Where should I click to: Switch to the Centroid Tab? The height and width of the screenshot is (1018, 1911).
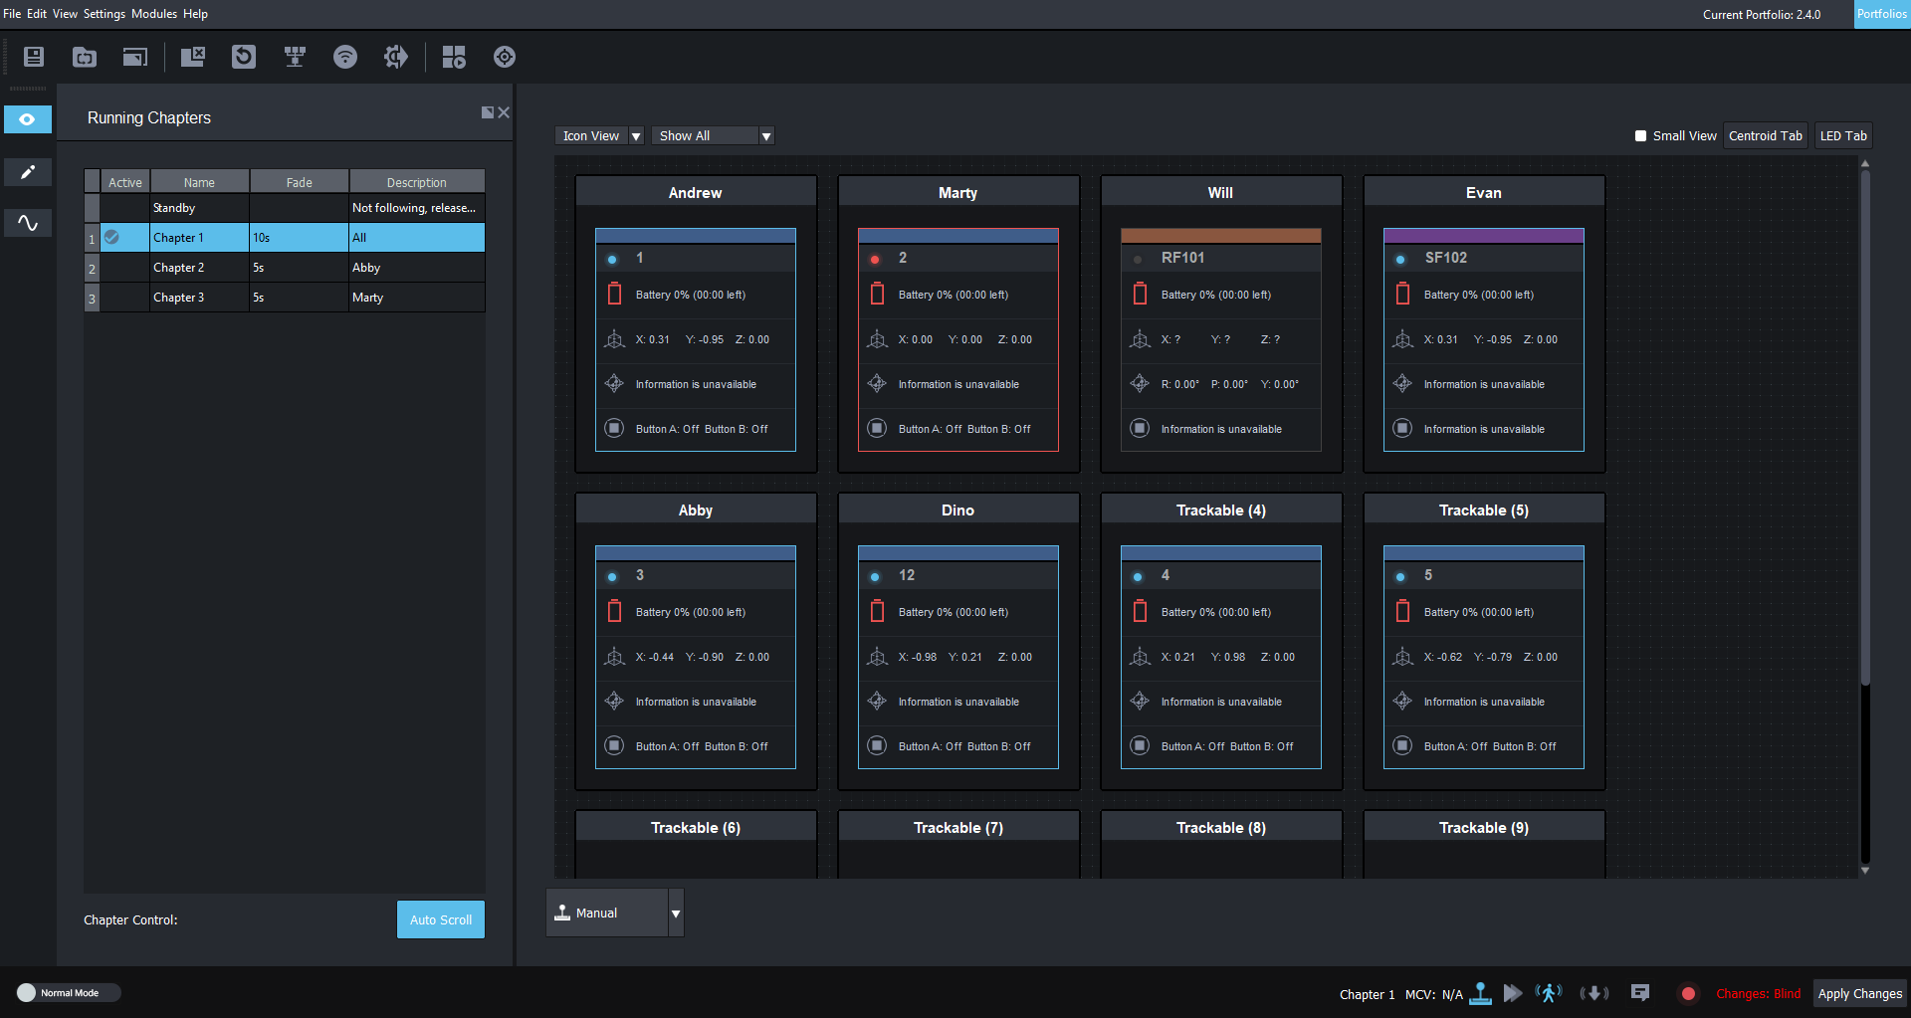click(x=1765, y=136)
